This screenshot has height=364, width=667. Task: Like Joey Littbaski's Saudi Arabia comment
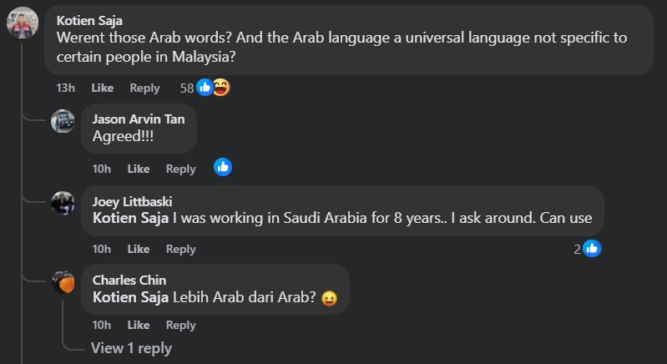138,249
